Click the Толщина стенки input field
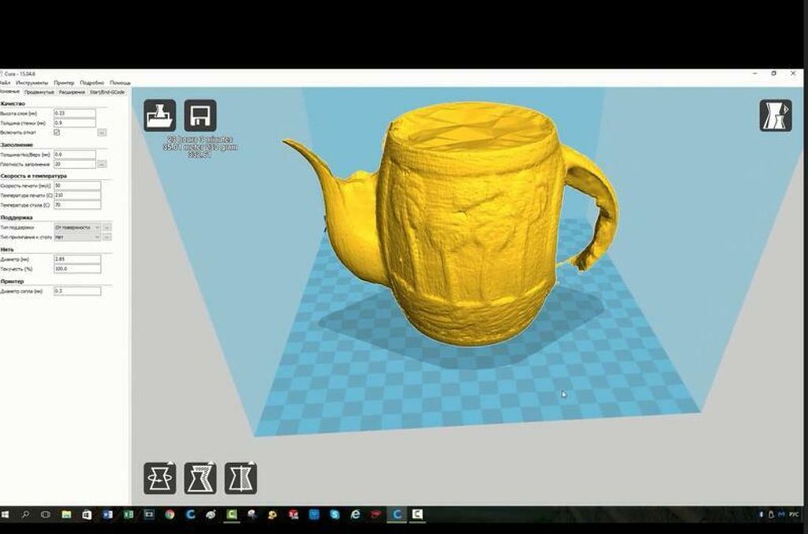Screen dimensions: 808x534 click(75, 122)
